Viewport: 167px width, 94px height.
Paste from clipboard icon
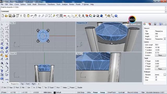click(x=28, y=16)
